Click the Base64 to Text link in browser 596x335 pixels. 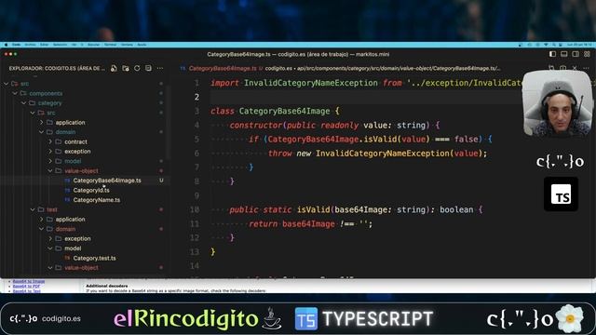point(27,291)
